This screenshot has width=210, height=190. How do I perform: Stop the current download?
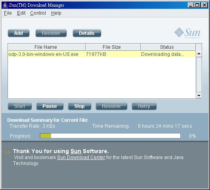(x=79, y=106)
